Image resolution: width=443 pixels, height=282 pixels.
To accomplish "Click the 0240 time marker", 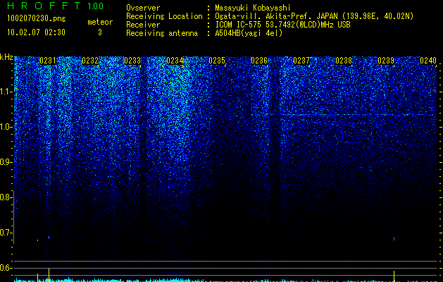I will coord(428,61).
